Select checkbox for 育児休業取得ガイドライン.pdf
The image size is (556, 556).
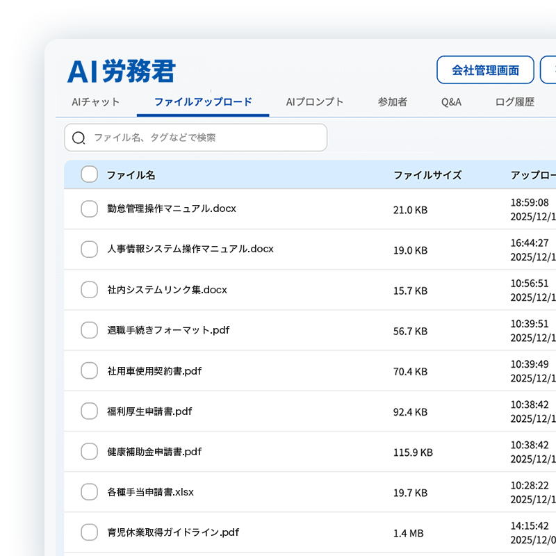coord(89,532)
